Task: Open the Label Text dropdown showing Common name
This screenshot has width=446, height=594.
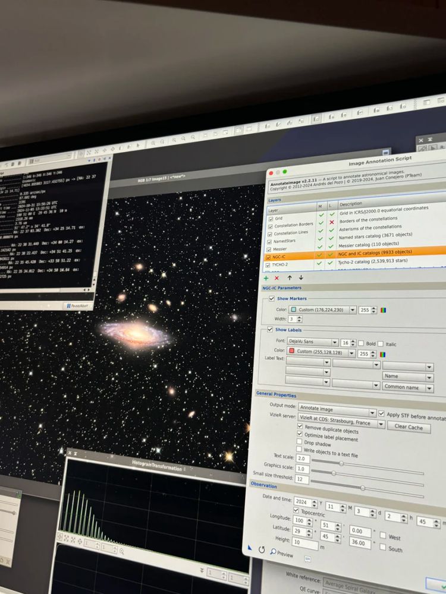Action: (408, 387)
